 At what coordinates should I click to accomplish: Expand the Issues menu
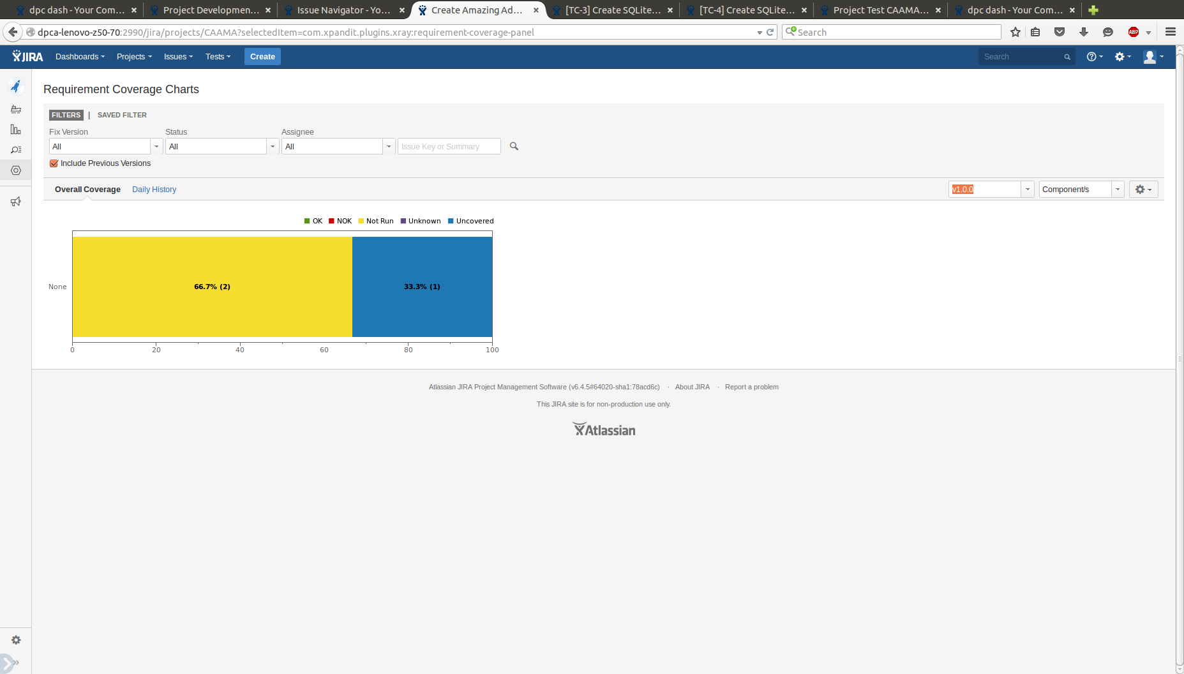178,57
